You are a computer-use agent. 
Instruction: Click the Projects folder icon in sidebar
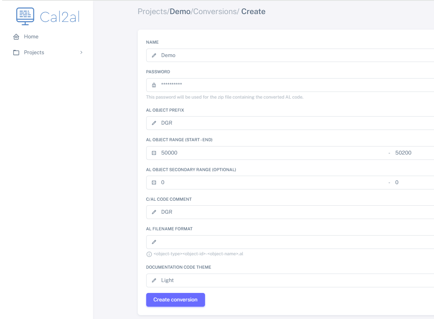tap(16, 53)
